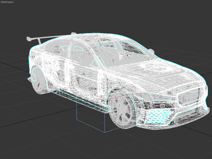212x159 pixels.
Task: Select the blue box helper beneath the car
Action: [98, 118]
